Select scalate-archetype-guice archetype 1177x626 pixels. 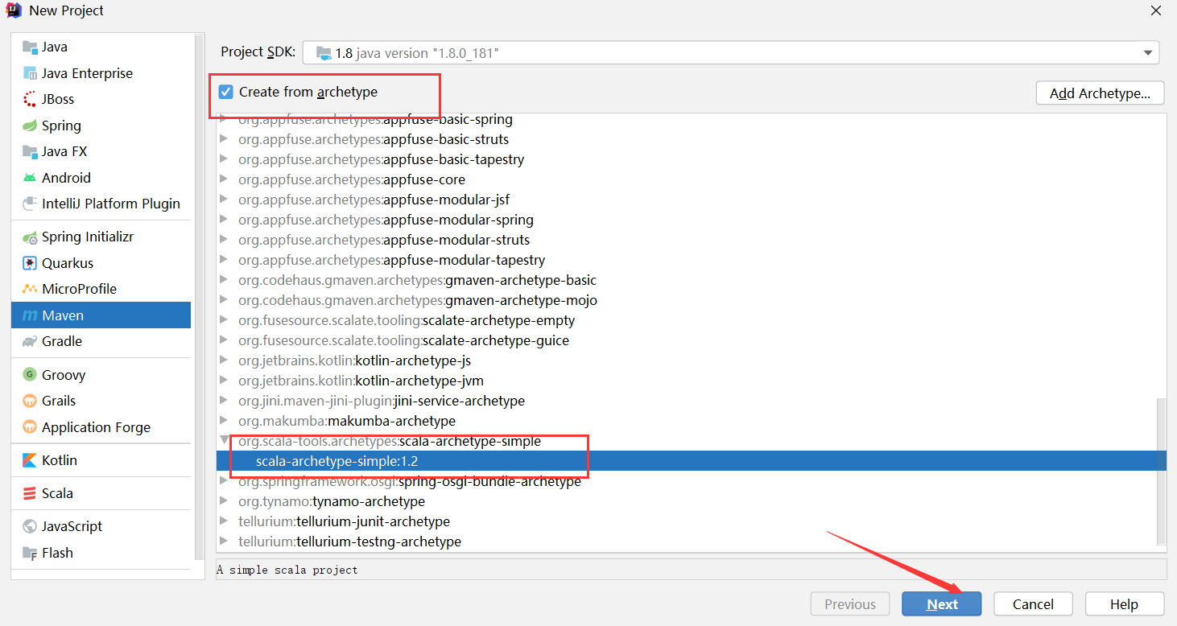[x=403, y=340]
